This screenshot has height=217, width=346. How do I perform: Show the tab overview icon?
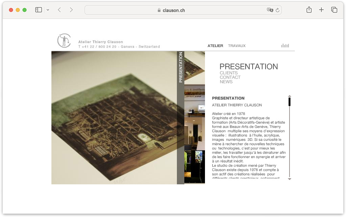click(334, 10)
